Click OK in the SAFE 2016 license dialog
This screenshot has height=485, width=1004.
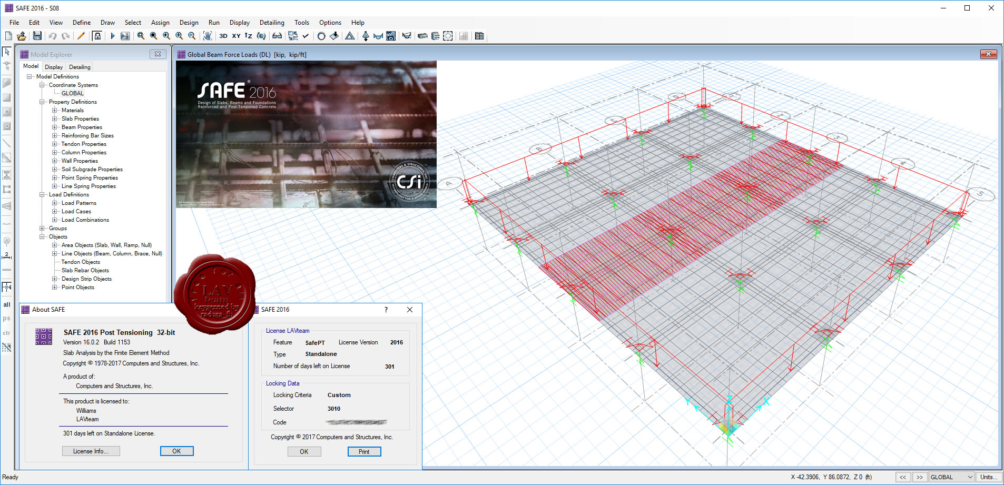(304, 452)
